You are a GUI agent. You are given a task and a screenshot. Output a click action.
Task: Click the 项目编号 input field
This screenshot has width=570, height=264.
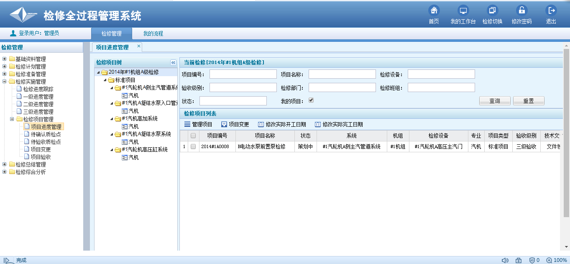coord(243,74)
